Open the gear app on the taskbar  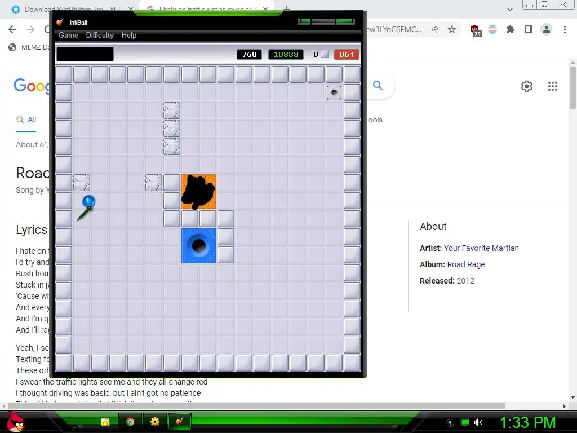click(155, 422)
